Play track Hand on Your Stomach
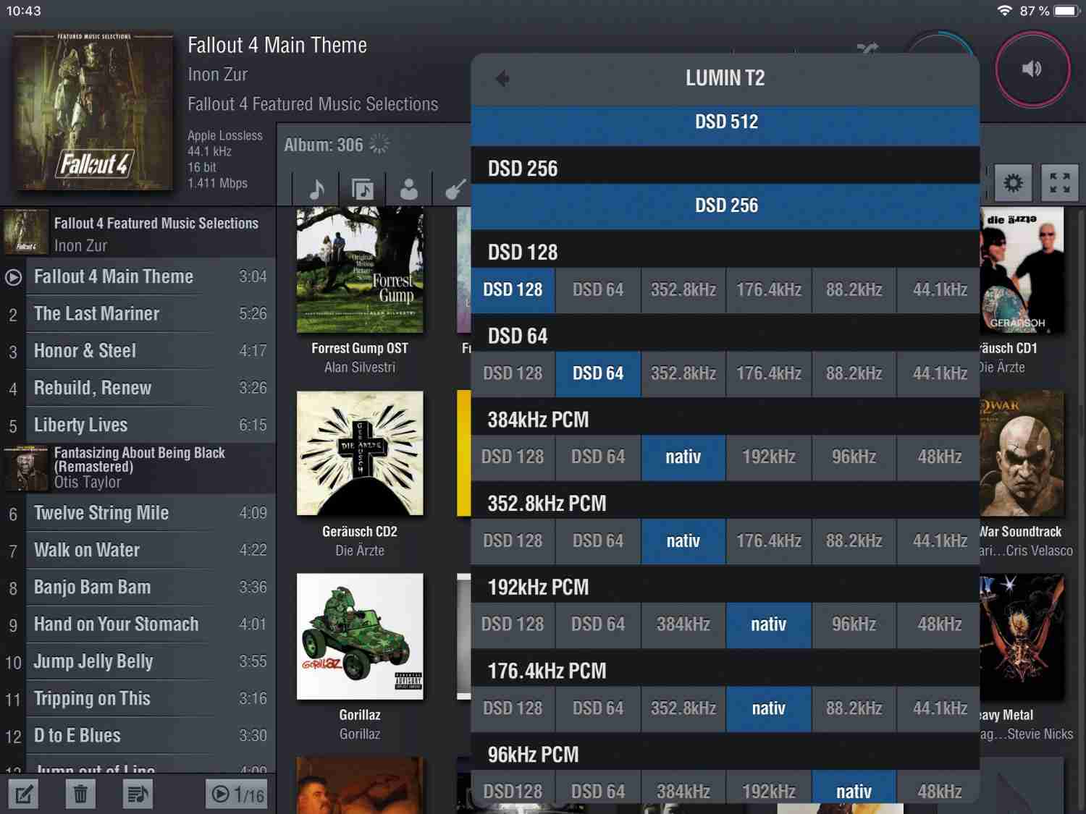 138,624
